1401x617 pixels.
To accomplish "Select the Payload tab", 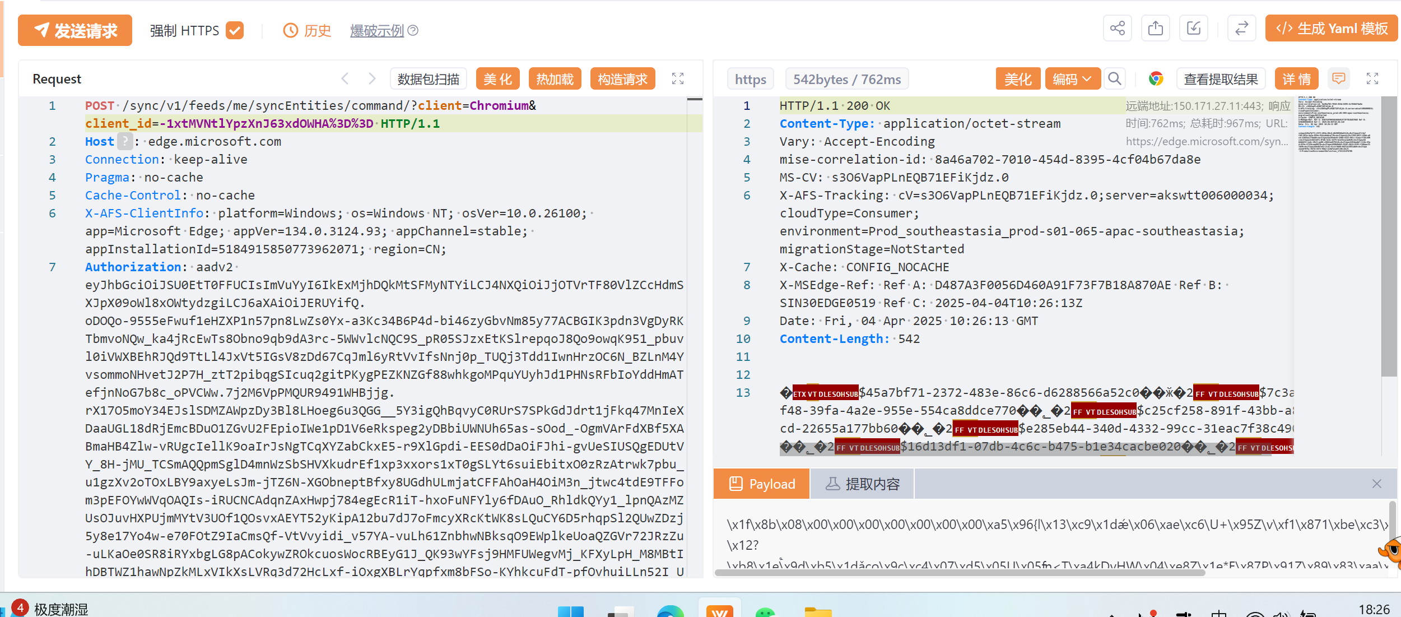I will tap(761, 484).
